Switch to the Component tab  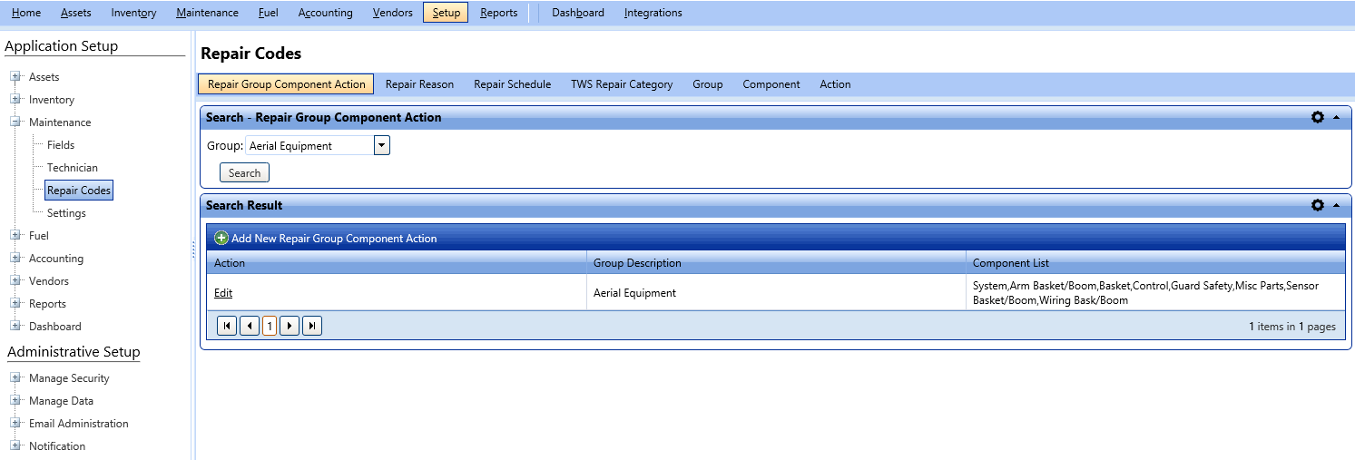point(771,84)
